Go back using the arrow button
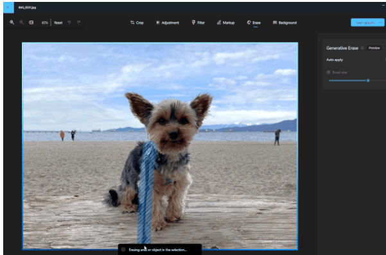The height and width of the screenshot is (255, 386). pyautogui.click(x=8, y=7)
